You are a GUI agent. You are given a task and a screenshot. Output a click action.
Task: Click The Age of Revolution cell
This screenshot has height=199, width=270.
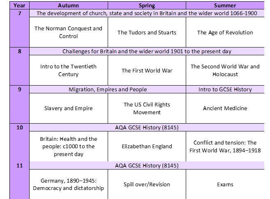pyautogui.click(x=225, y=32)
